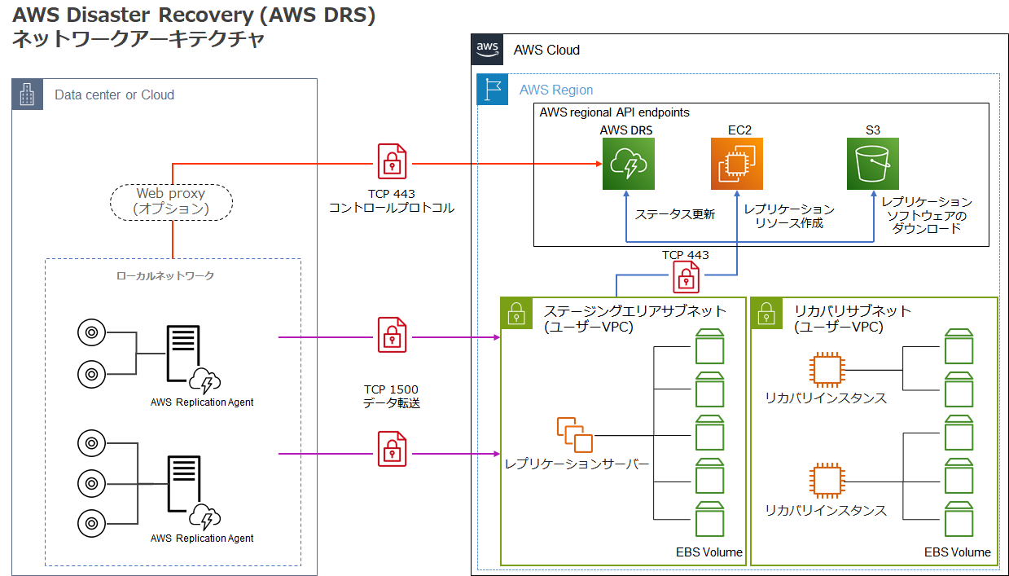This screenshot has height=576, width=1009.
Task: Click the AWS Cloud logo icon
Action: pyautogui.click(x=487, y=49)
